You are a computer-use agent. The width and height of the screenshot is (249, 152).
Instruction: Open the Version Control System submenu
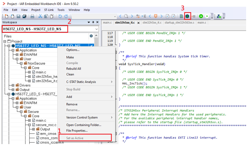(90, 117)
